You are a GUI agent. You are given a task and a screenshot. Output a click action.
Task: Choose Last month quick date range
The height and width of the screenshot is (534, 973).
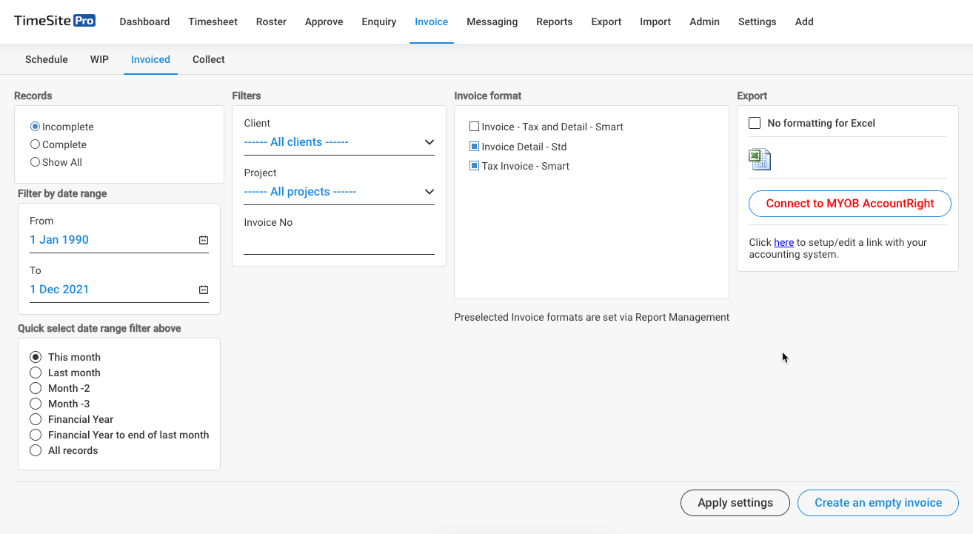tap(36, 373)
